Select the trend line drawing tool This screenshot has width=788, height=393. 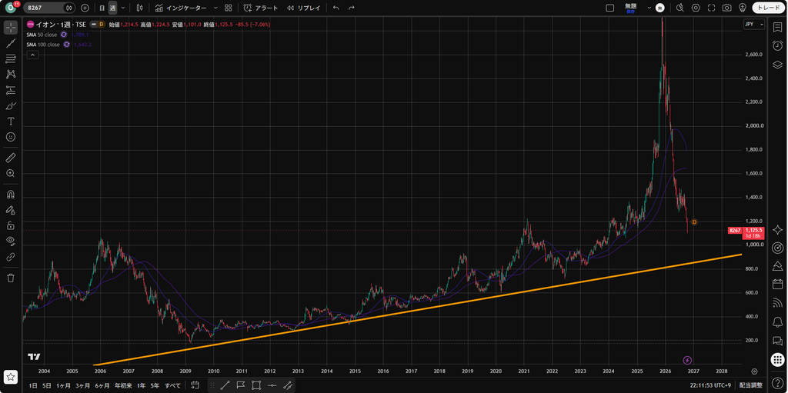(x=11, y=43)
